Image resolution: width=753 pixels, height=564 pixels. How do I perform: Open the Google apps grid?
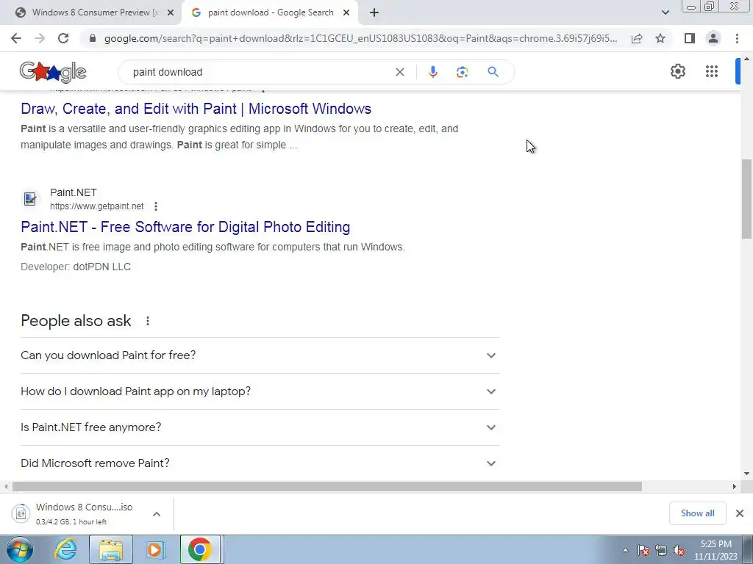712,71
